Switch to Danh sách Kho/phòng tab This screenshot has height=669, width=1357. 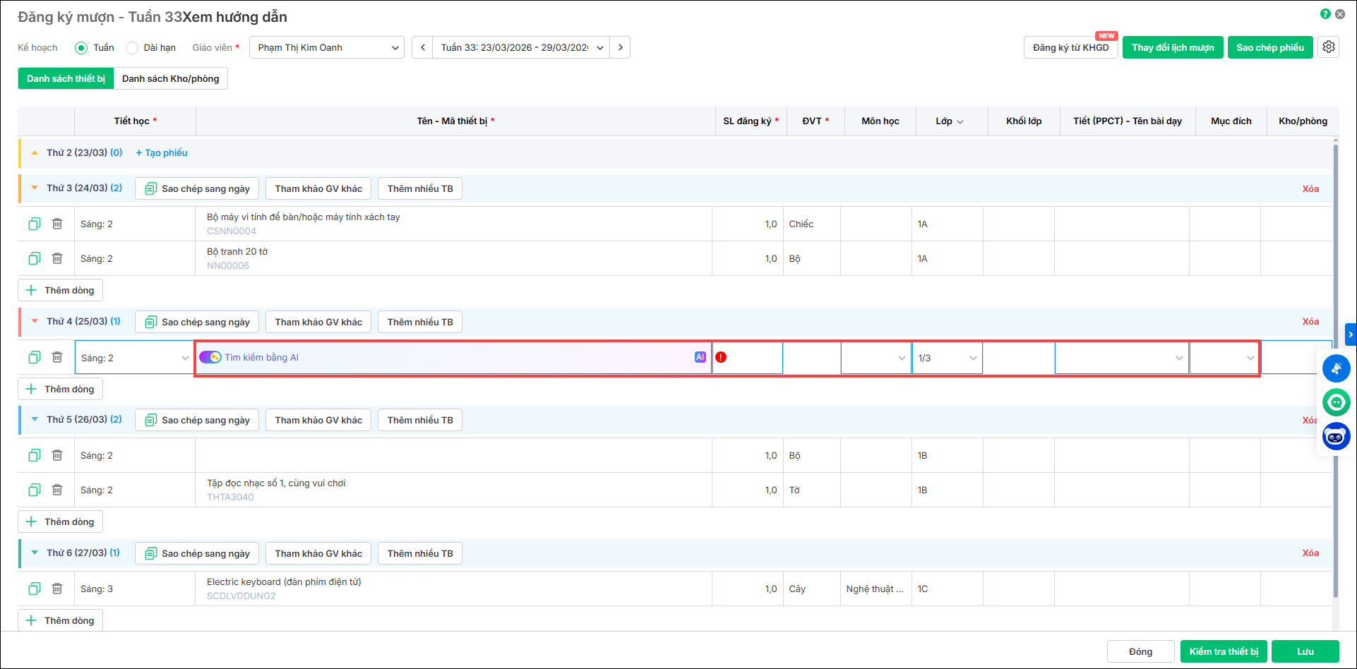coord(170,78)
